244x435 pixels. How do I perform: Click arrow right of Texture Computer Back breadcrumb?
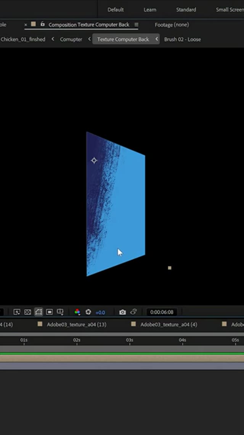tap(156, 39)
